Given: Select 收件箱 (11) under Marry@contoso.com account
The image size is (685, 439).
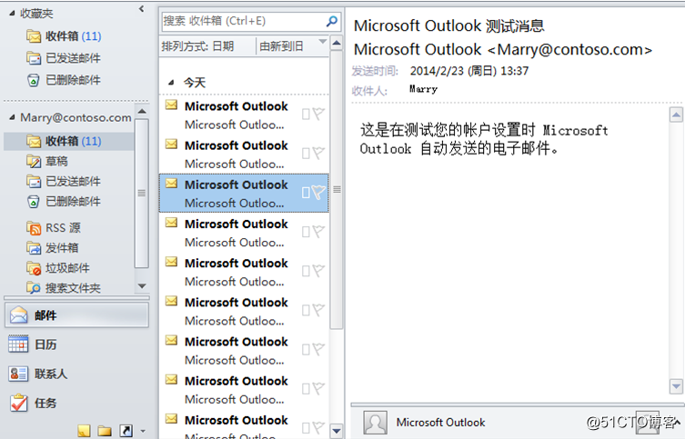Looking at the screenshot, I should tap(69, 142).
